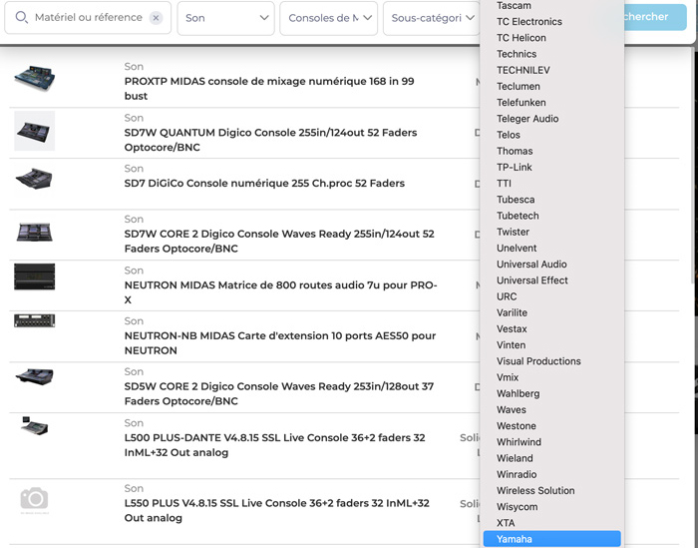Open NEUTRON-NB MIDAS Carte d'extension listing

click(x=279, y=343)
